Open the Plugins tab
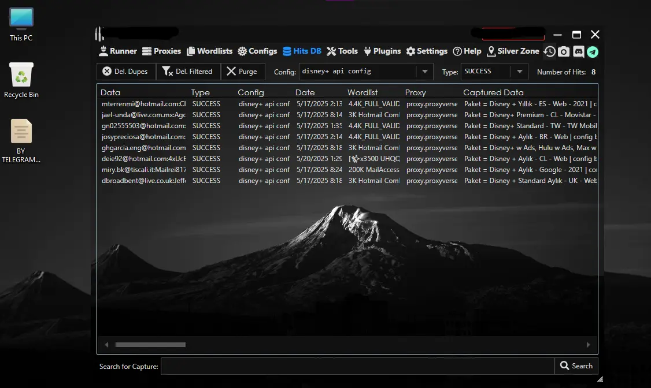Screen dimensions: 651x388 [382, 51]
